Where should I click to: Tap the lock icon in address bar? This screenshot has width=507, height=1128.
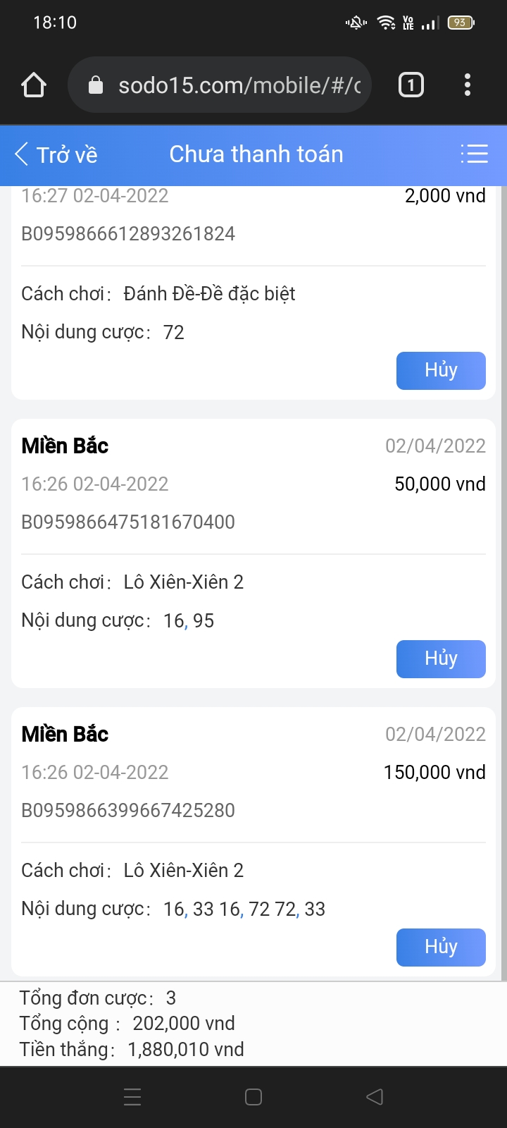pyautogui.click(x=96, y=85)
